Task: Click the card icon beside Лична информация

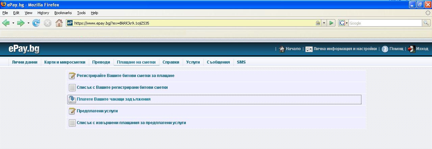Action: tap(309, 49)
